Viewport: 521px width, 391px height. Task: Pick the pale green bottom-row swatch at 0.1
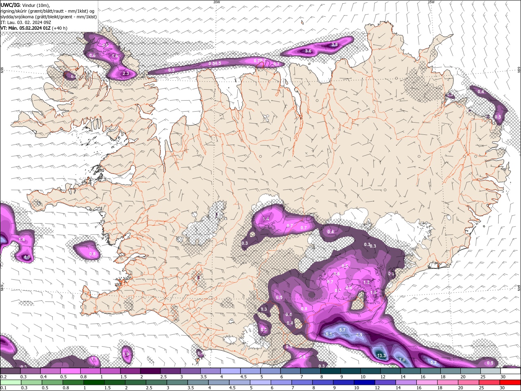(x=11, y=382)
